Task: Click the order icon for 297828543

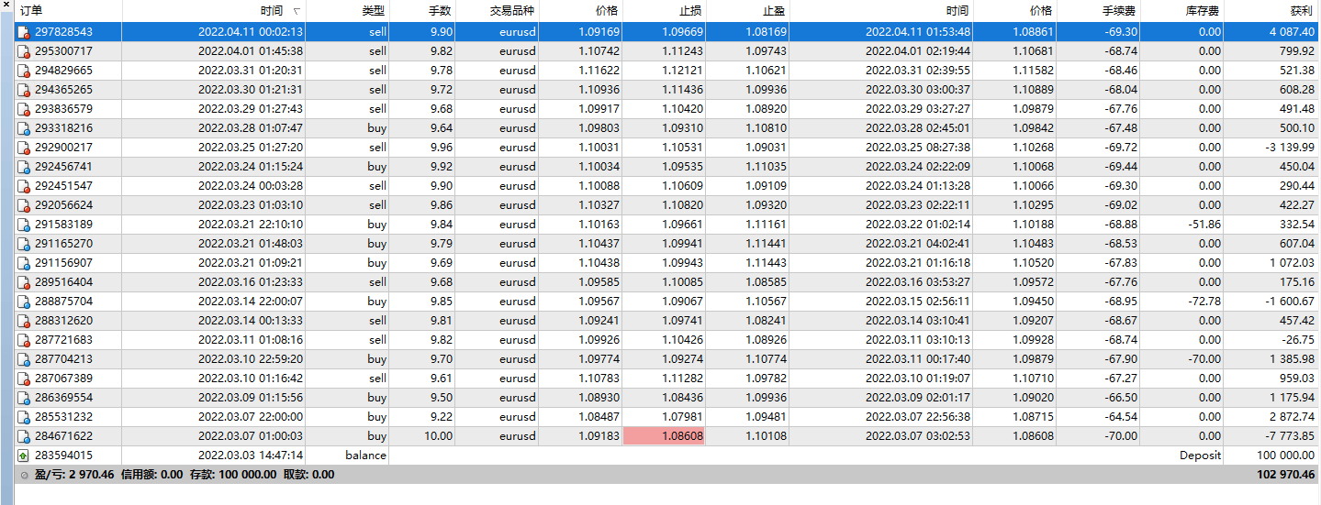Action: click(23, 32)
